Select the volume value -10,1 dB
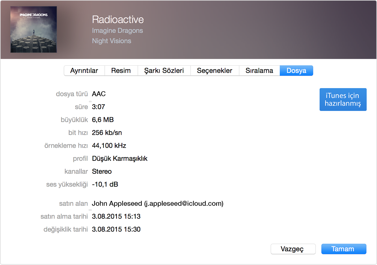The width and height of the screenshot is (377, 265). pos(105,185)
